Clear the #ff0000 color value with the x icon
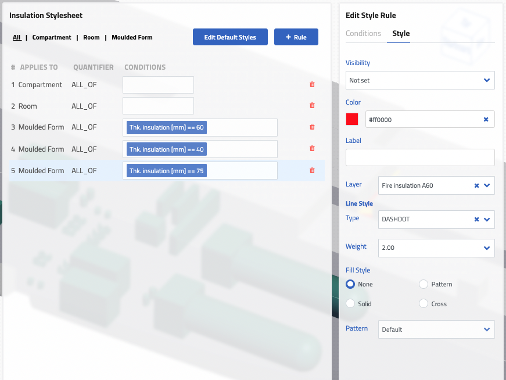506x380 pixels. 486,119
